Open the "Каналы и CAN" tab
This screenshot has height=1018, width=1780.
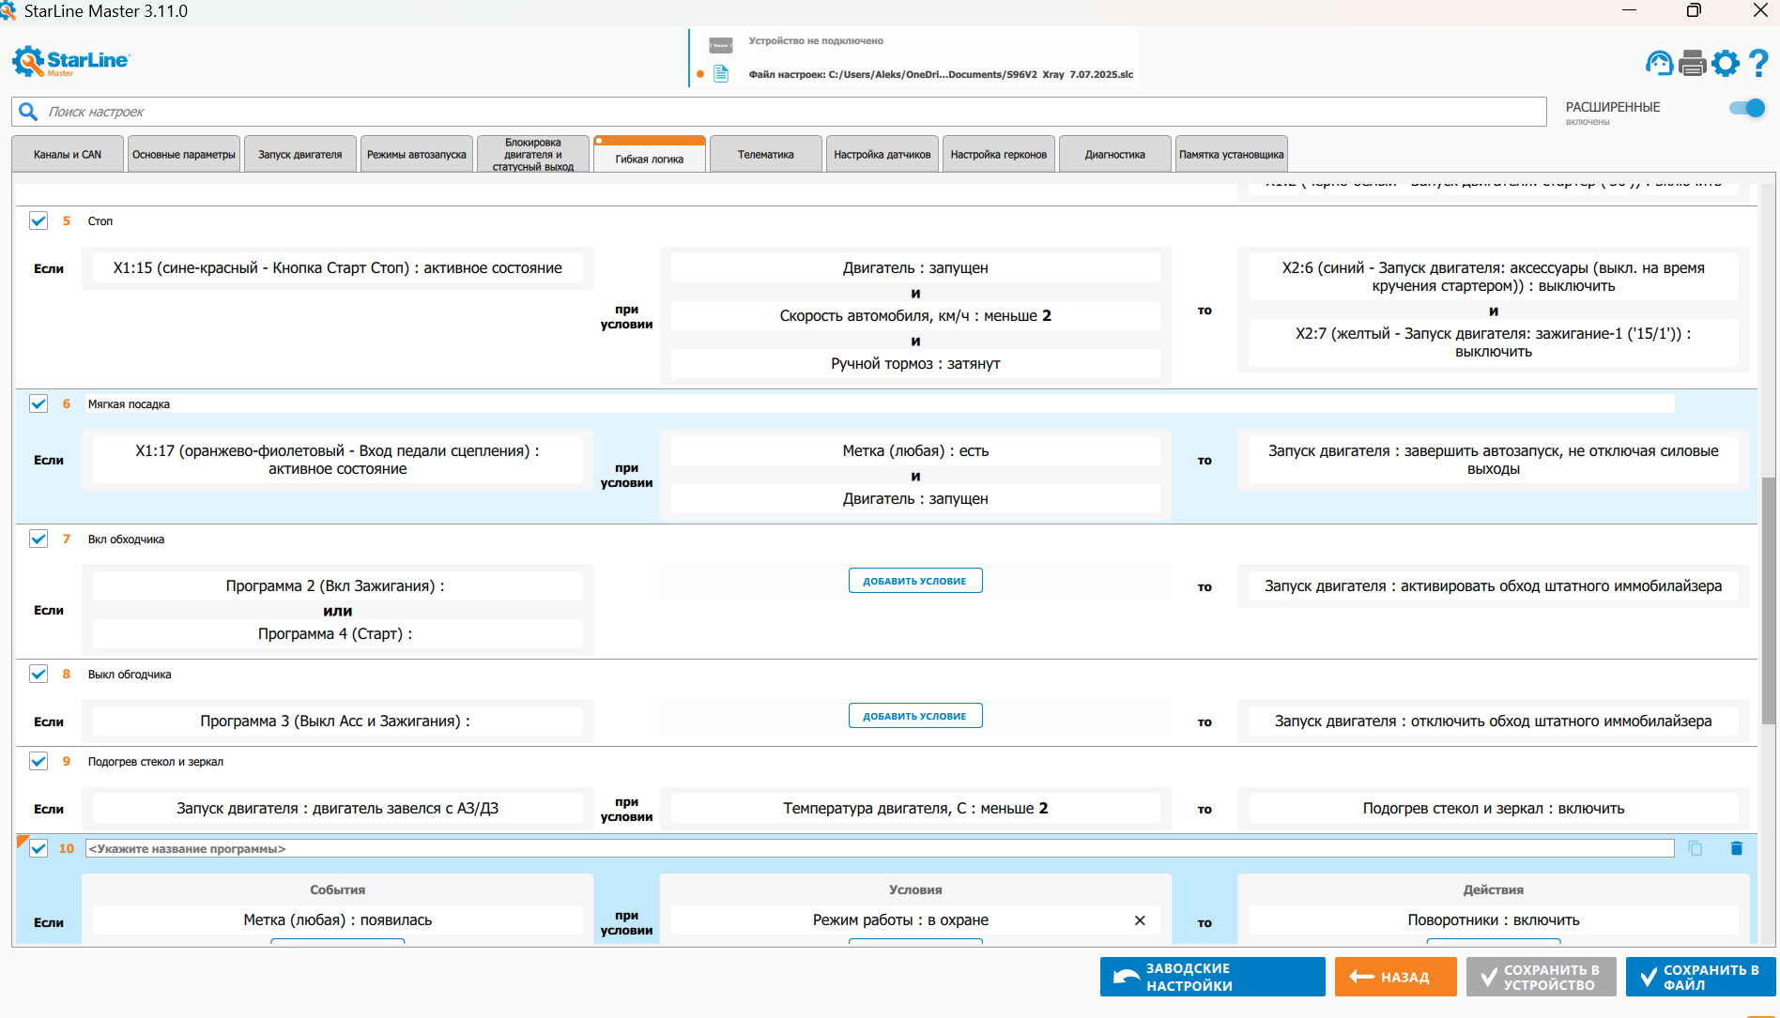(68, 155)
